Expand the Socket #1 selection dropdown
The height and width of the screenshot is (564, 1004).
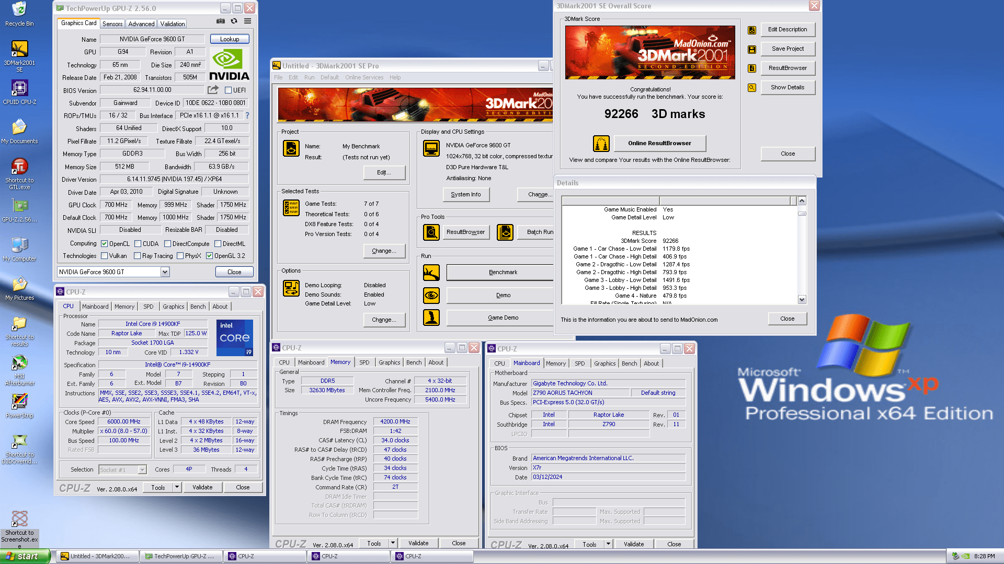142,470
